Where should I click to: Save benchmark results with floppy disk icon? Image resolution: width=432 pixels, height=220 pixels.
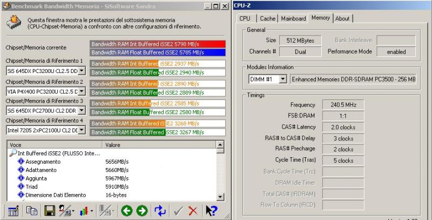(49, 211)
